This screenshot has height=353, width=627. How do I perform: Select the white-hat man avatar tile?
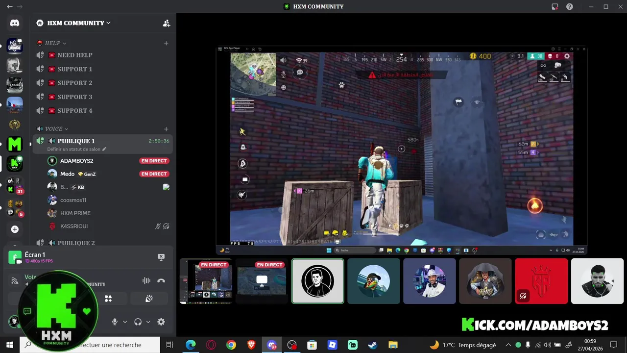coord(430,281)
